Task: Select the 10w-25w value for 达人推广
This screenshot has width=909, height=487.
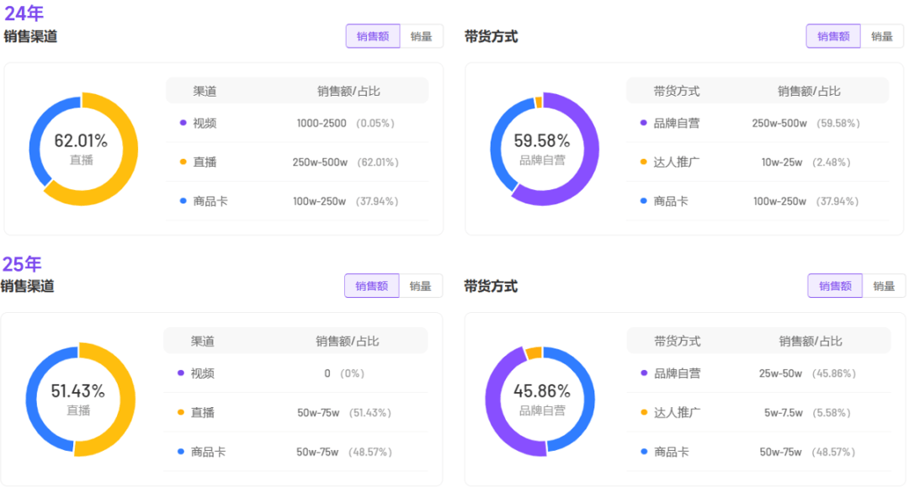Action: click(x=782, y=162)
